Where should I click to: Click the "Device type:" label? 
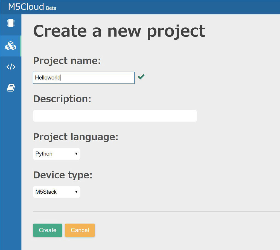[63, 175]
